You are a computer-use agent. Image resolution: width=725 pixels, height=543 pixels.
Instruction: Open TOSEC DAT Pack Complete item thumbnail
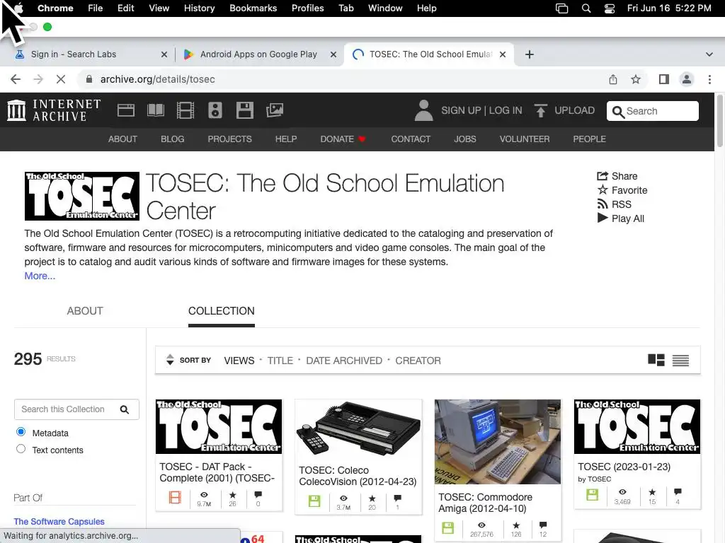(219, 426)
